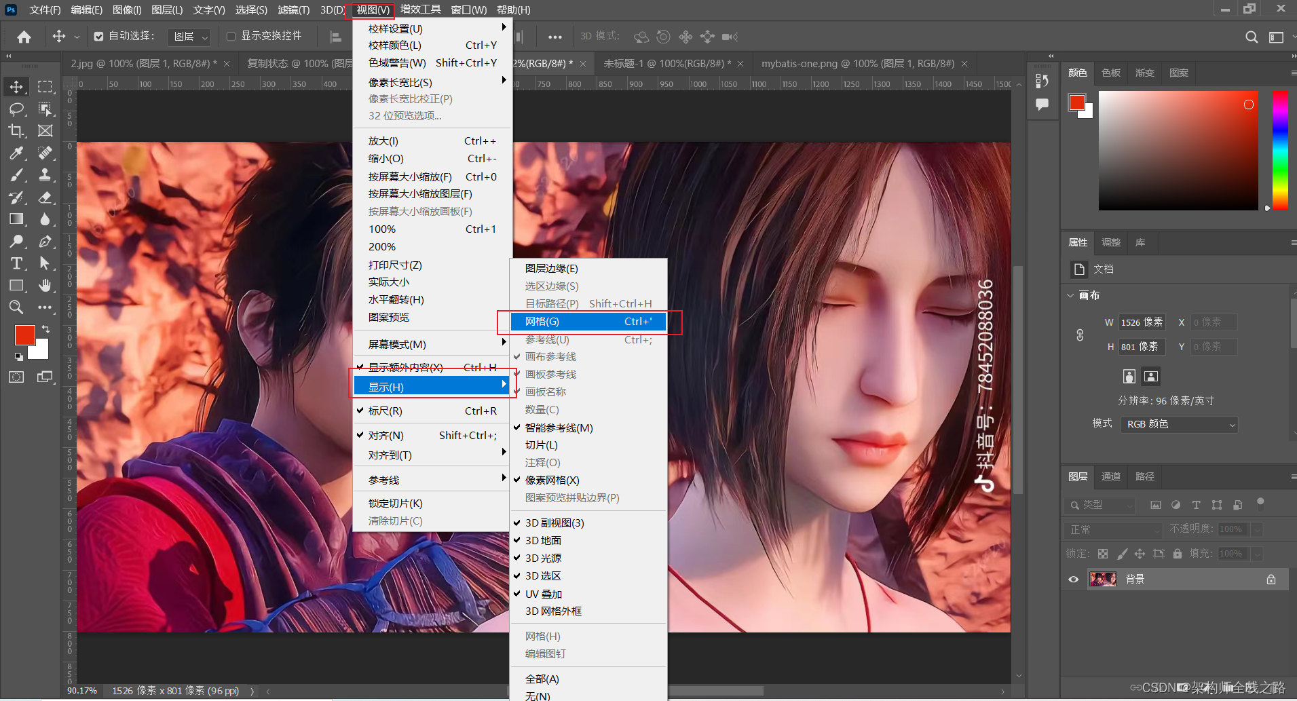Select the Pen tool

pos(45,242)
